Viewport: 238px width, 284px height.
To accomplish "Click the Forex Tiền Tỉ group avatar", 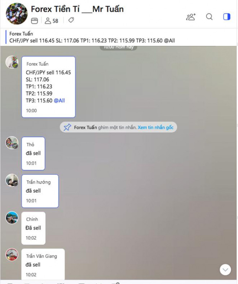I will click(x=17, y=14).
